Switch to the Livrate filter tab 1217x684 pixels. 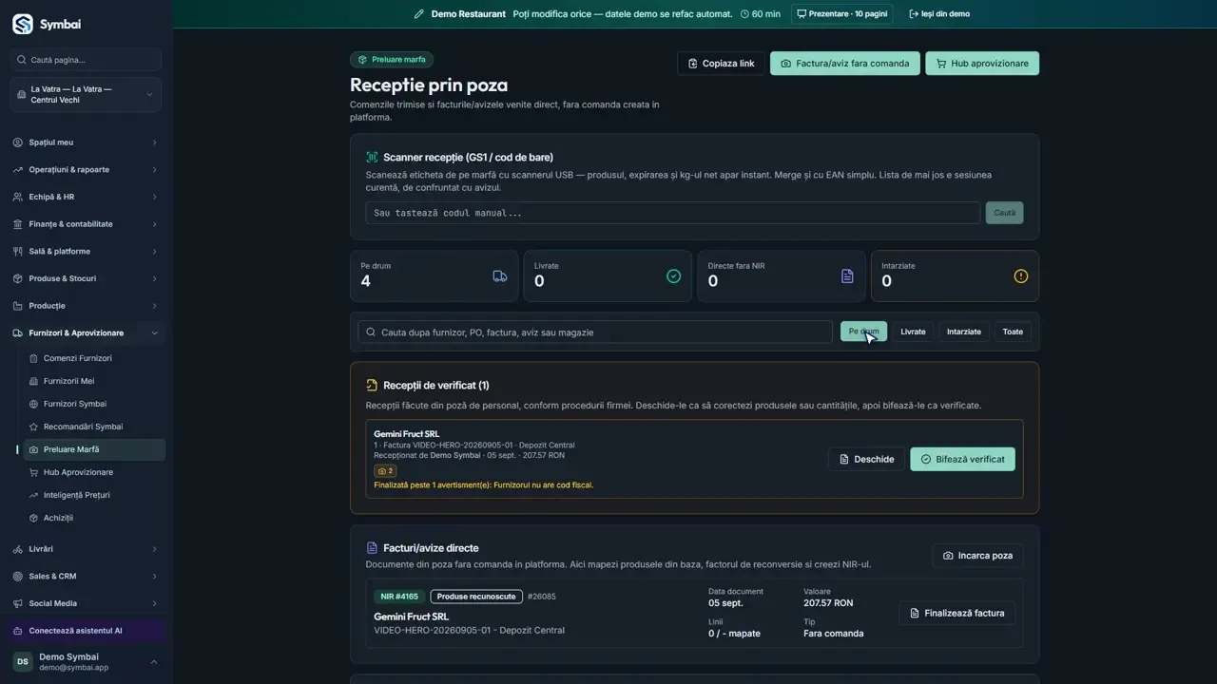tap(913, 332)
